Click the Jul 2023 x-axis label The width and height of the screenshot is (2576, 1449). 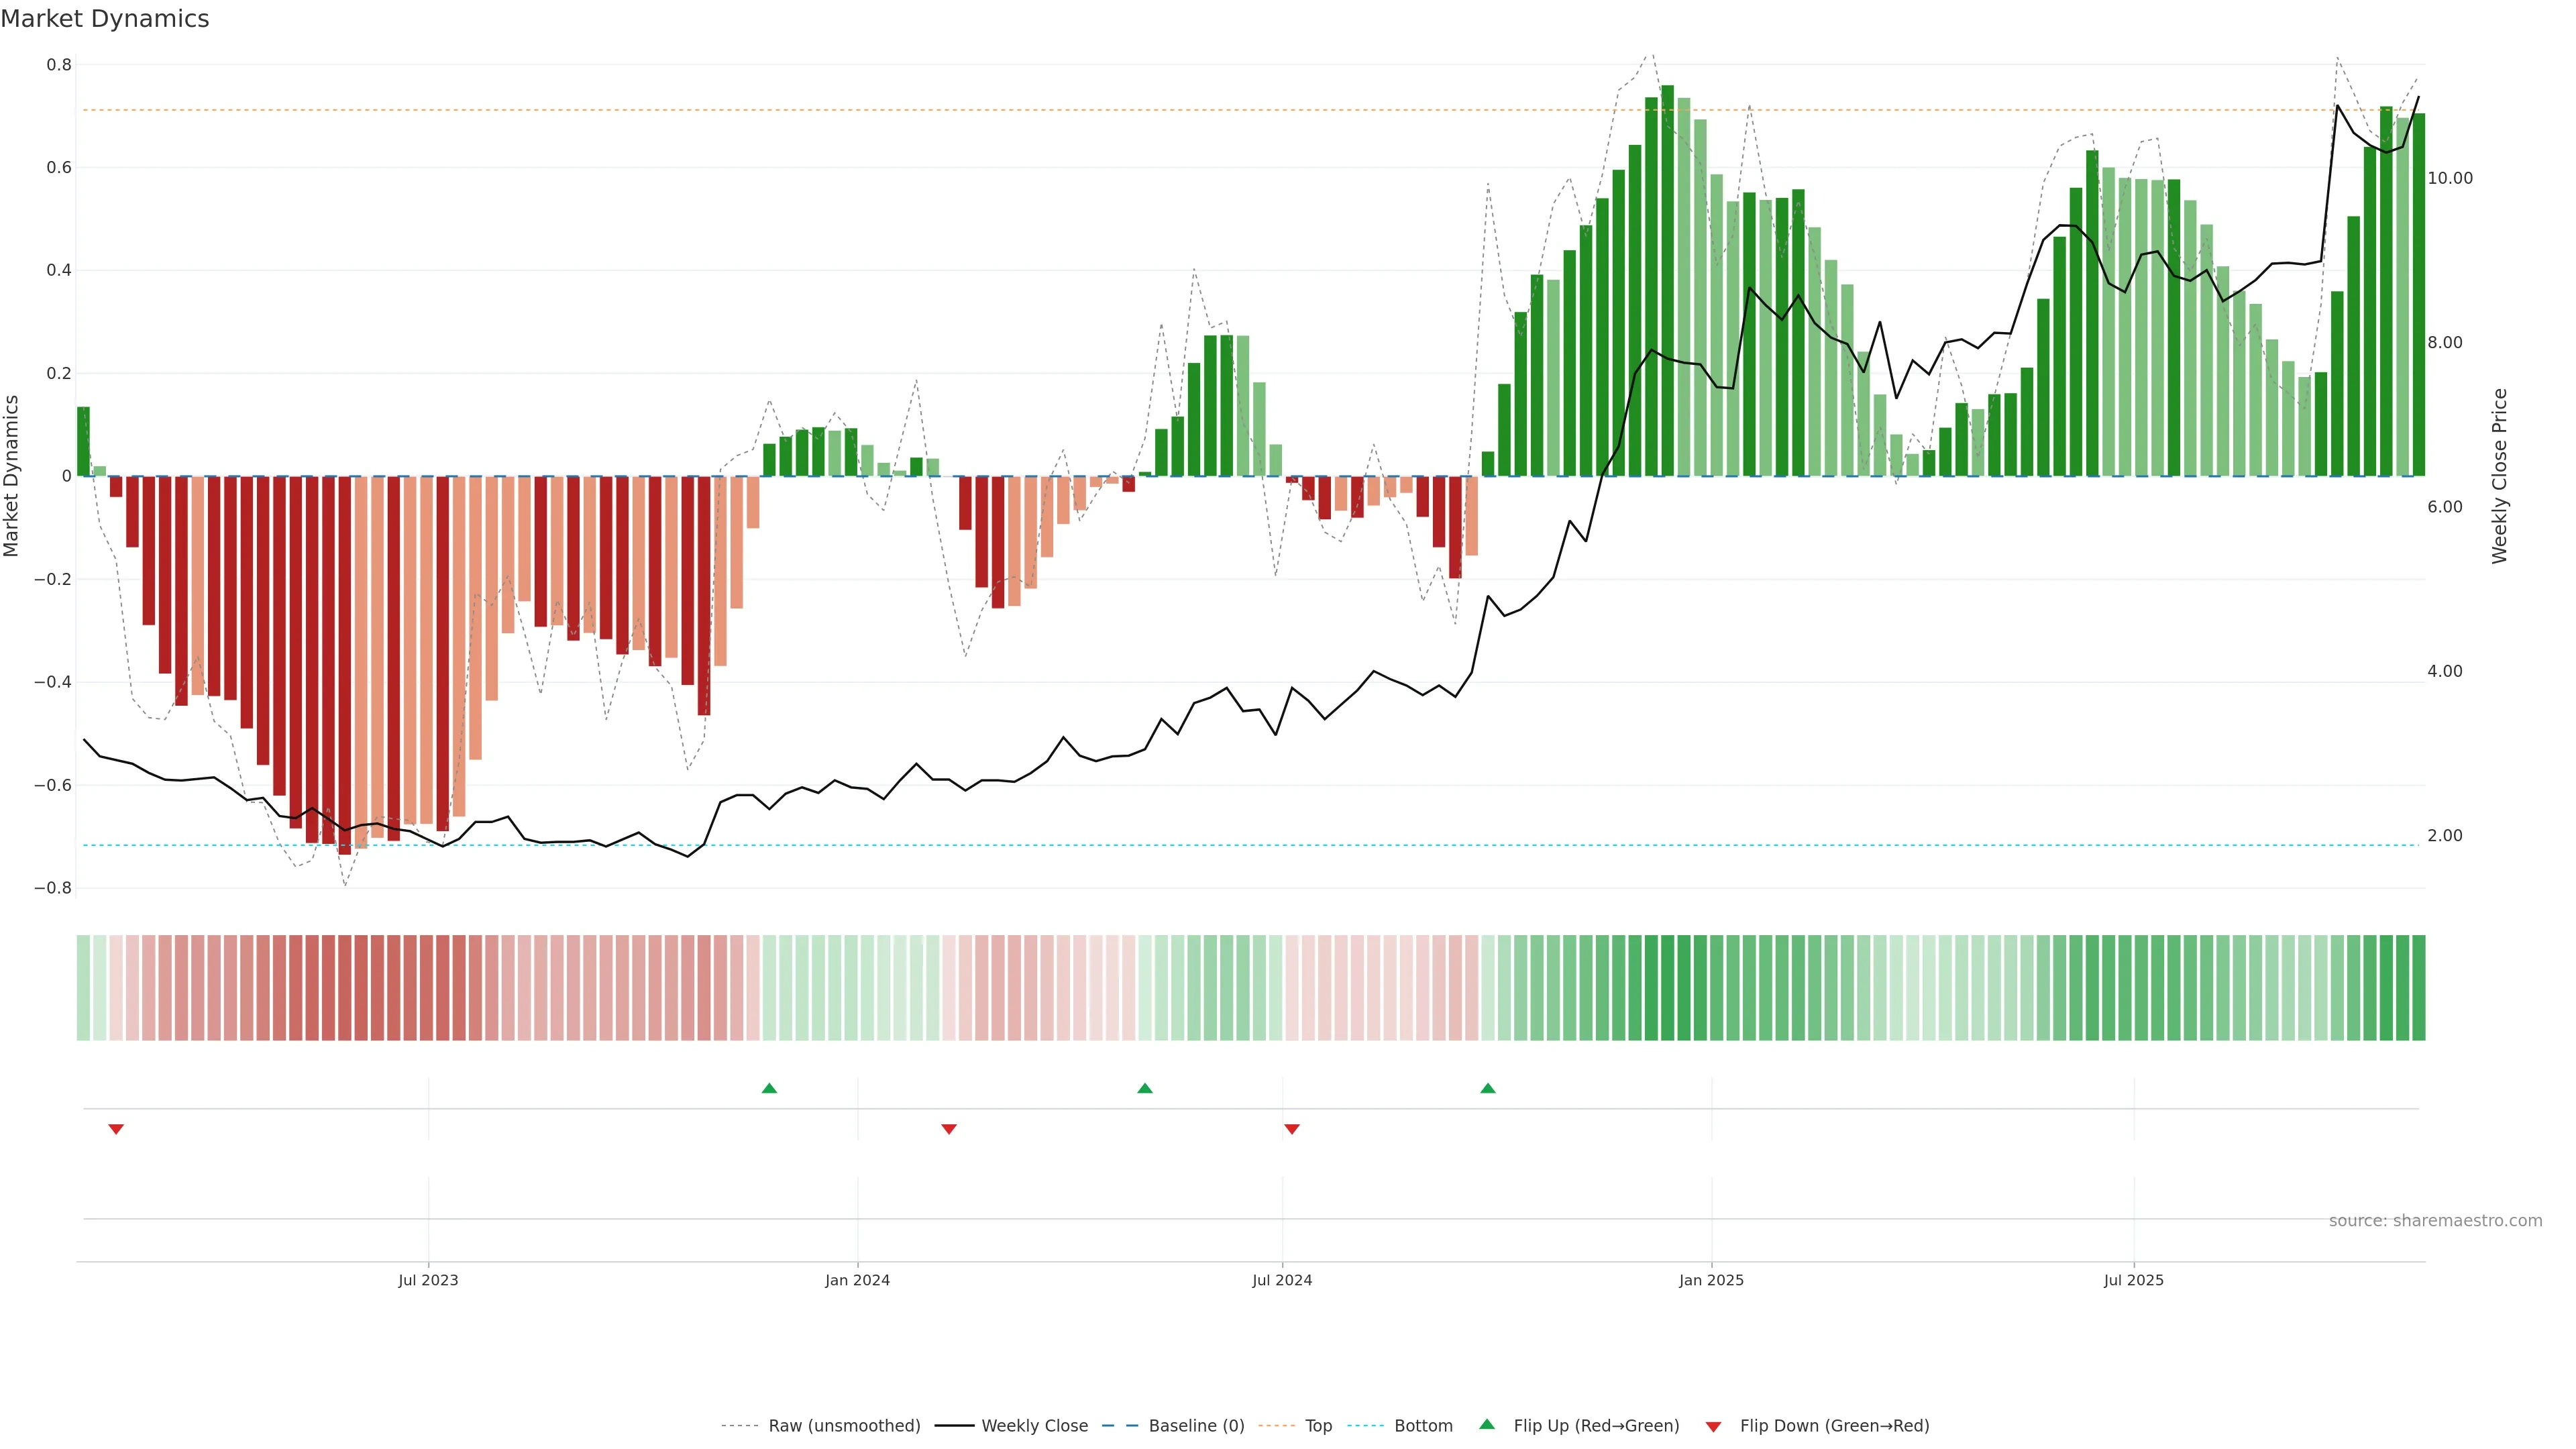coord(428,1280)
